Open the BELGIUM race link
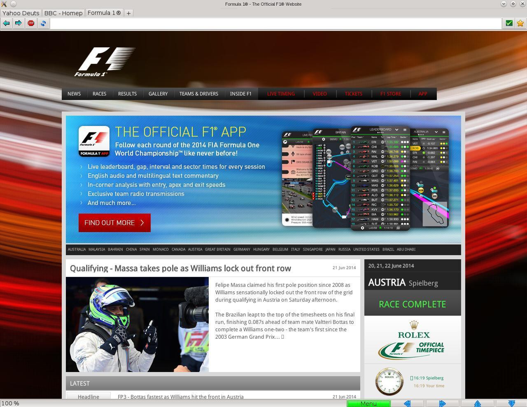This screenshot has width=527, height=407. [280, 249]
